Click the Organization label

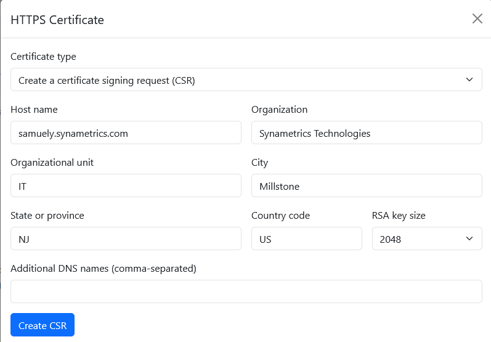(279, 110)
